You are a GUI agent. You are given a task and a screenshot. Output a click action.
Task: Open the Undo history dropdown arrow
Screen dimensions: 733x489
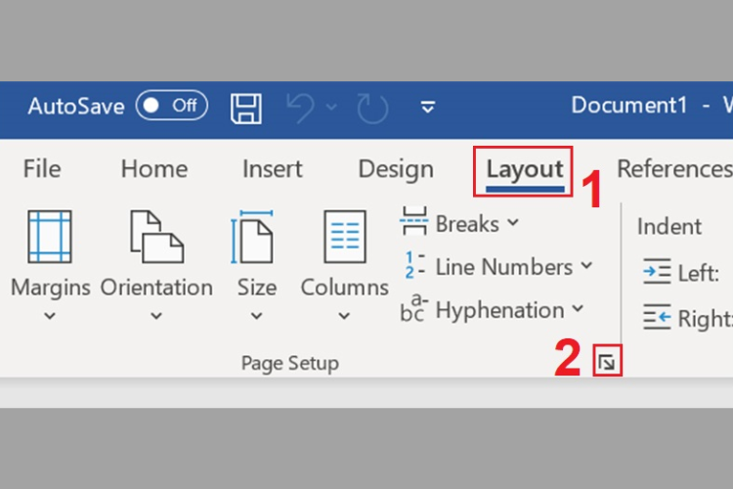point(331,108)
